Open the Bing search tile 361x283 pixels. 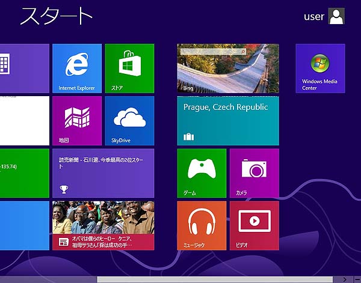pos(228,68)
